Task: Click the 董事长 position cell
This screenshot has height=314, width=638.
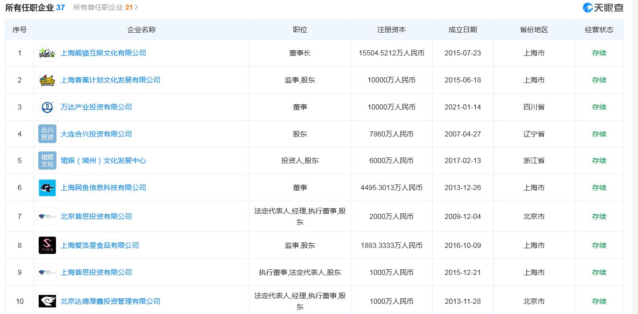Action: coord(300,53)
